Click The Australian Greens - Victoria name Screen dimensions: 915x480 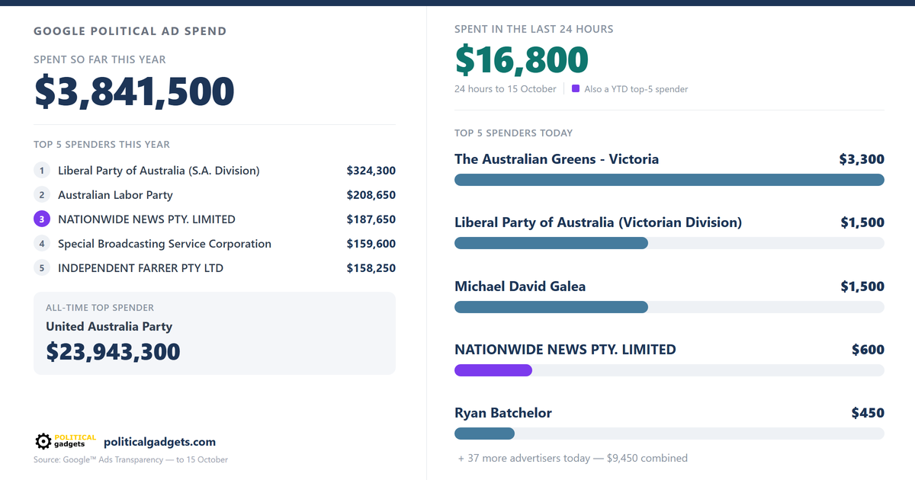click(557, 159)
